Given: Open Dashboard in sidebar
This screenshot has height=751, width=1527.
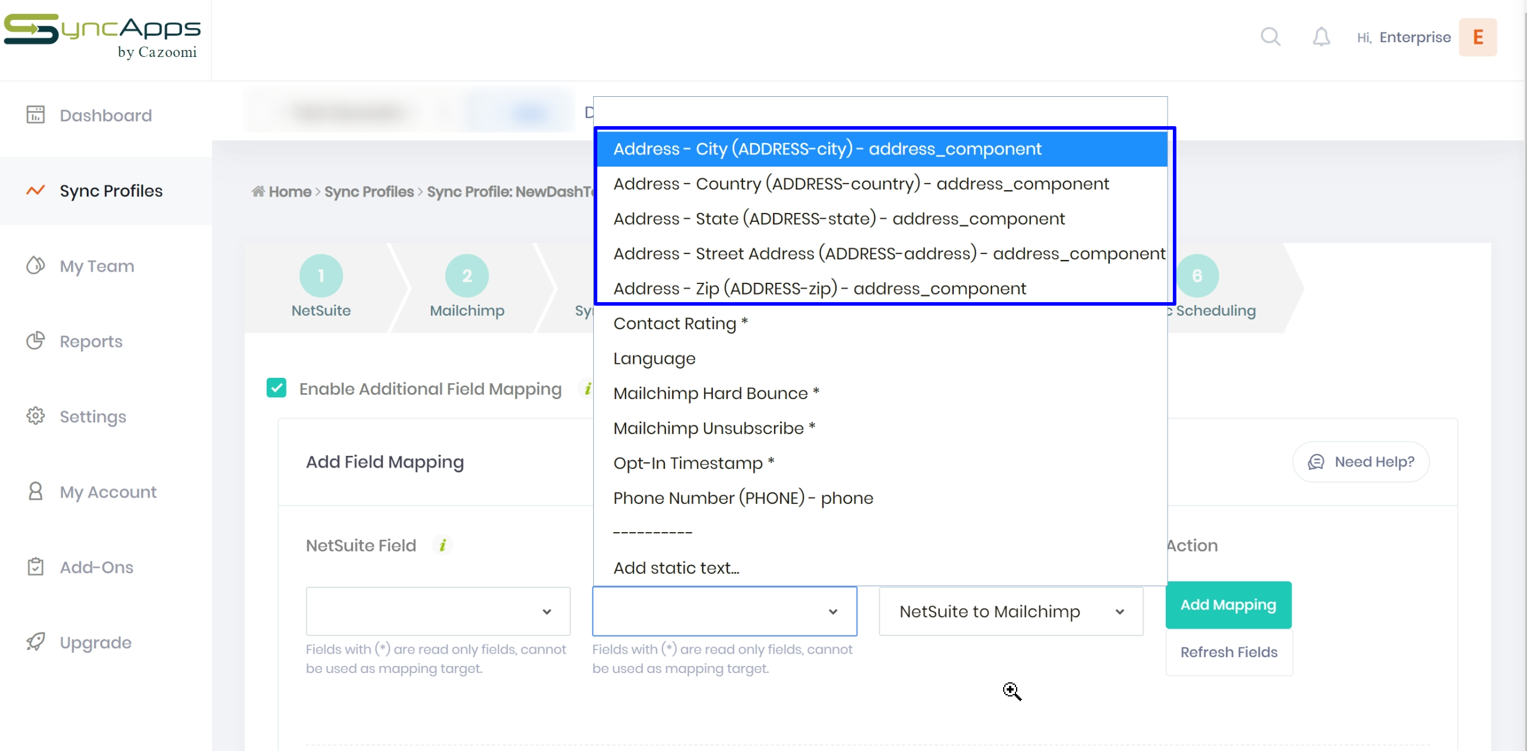Looking at the screenshot, I should [106, 115].
